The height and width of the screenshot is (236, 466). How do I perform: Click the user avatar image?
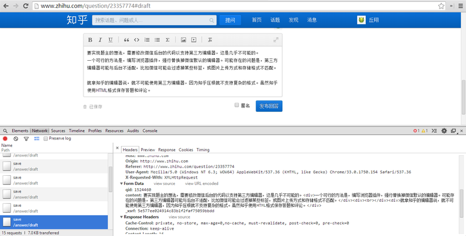coord(361,20)
